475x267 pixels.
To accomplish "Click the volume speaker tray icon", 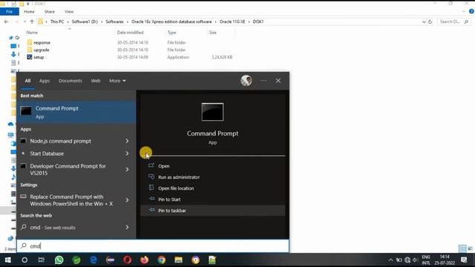I will click(x=416, y=260).
